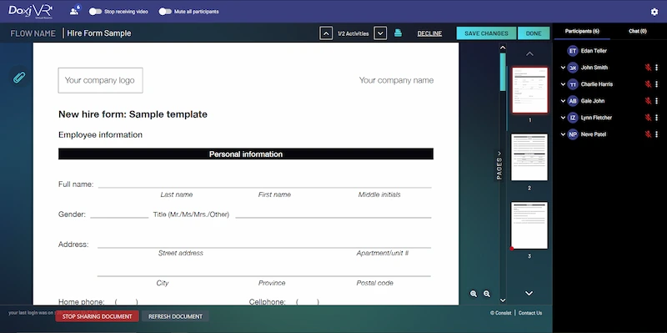This screenshot has height=333, width=667.
Task: Expand John Smith's participant row
Action: [x=564, y=68]
